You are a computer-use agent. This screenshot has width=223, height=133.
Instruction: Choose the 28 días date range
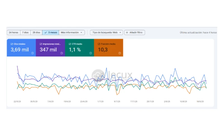pos(36,32)
